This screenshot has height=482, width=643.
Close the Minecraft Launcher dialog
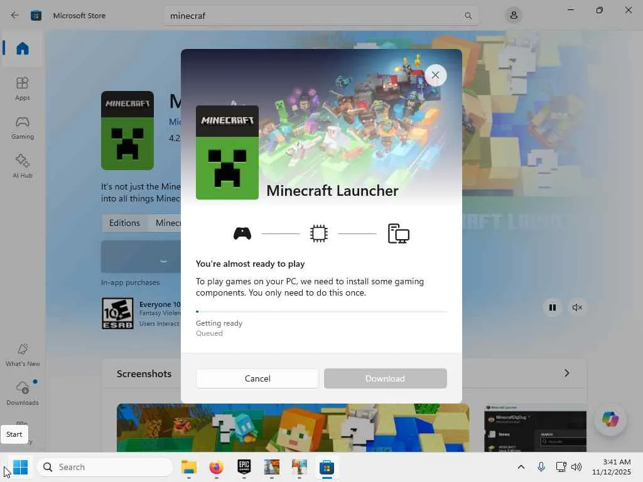(x=436, y=75)
